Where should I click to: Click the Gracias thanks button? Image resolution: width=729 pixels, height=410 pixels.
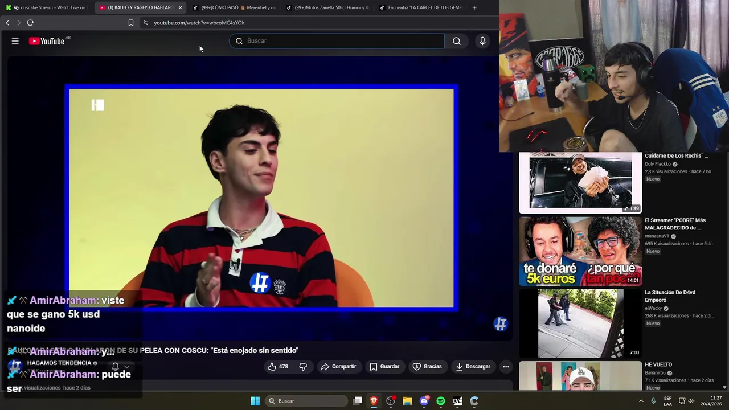click(427, 367)
